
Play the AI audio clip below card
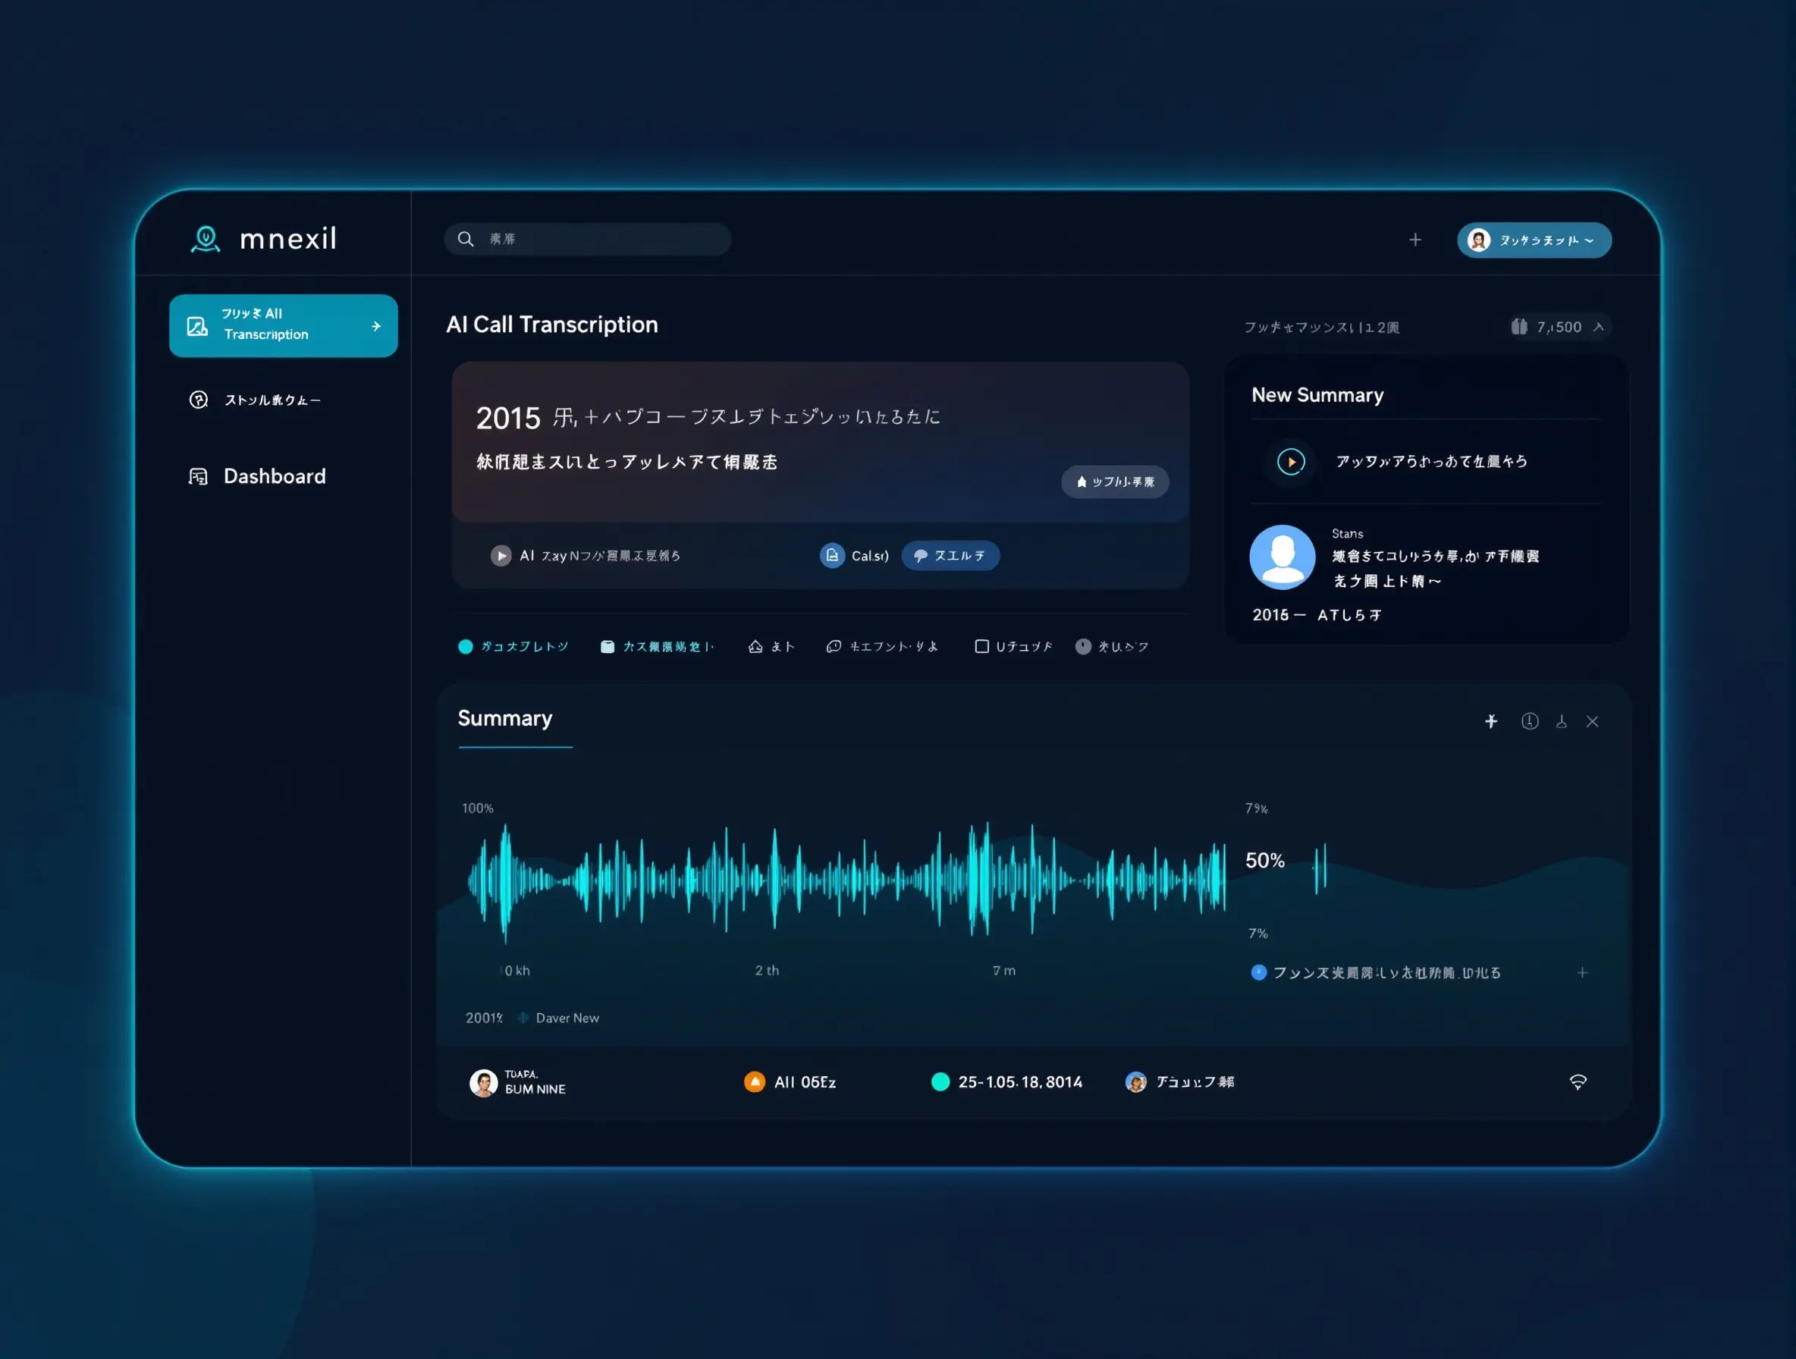pyautogui.click(x=501, y=556)
